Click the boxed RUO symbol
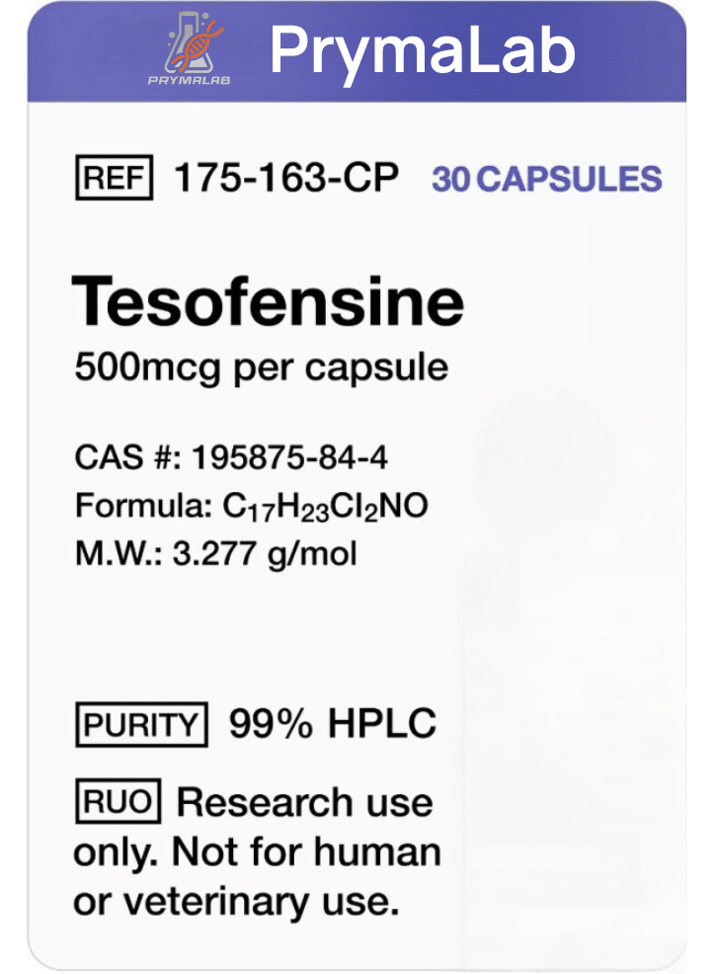This screenshot has height=974, width=717. click(117, 800)
